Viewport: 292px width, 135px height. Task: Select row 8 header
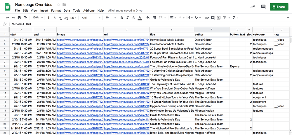click(5, 66)
